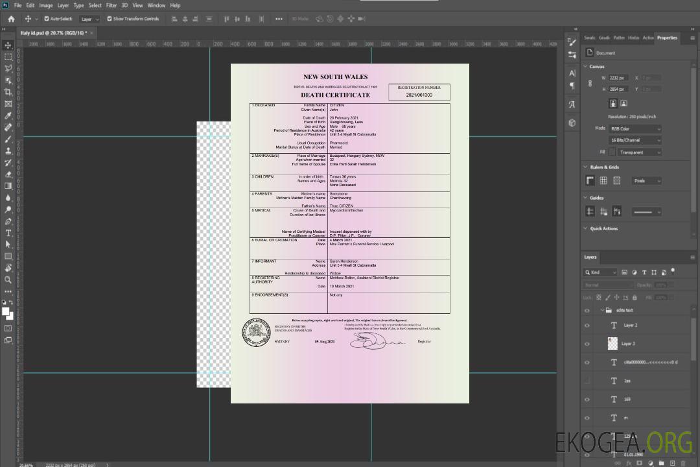Show the hidden '1se' layer

(x=587, y=381)
